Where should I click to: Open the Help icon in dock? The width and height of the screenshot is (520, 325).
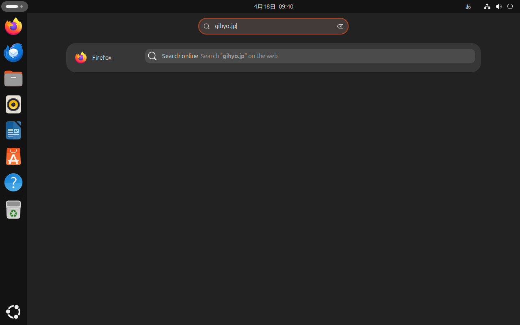[13, 182]
